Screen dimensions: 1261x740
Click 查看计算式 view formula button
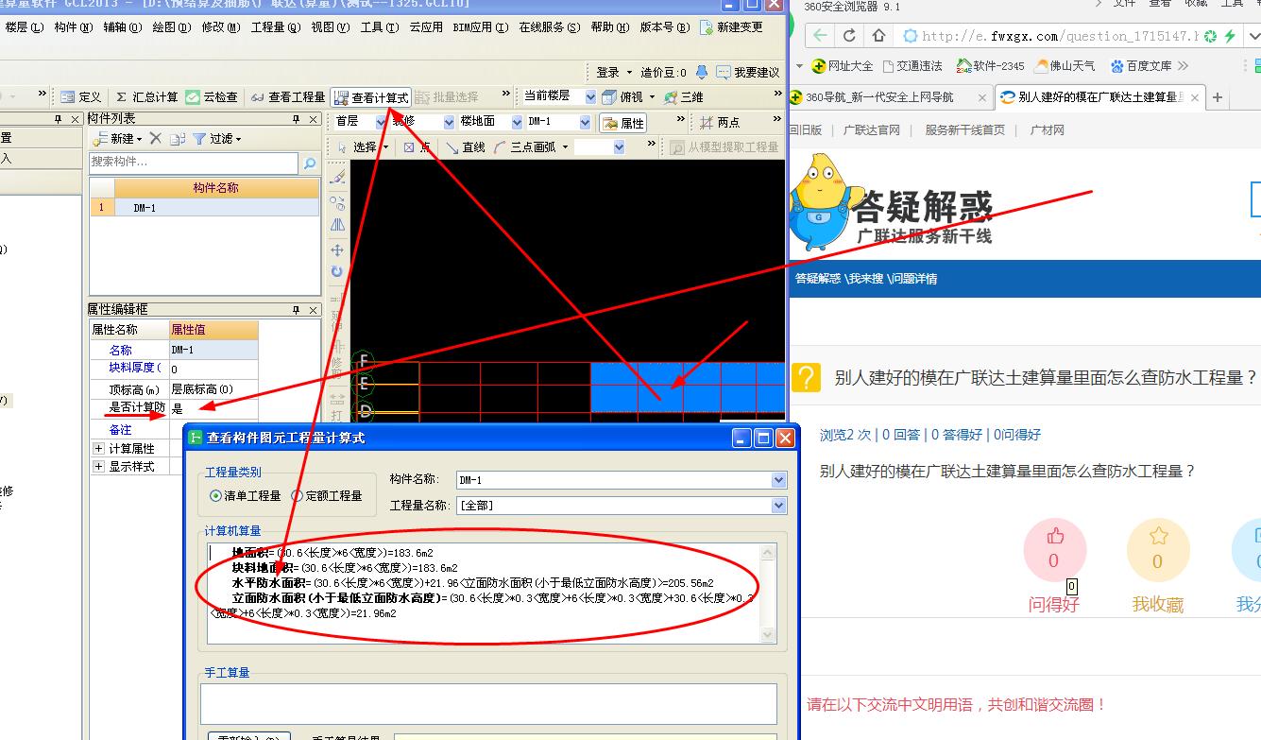click(x=371, y=97)
